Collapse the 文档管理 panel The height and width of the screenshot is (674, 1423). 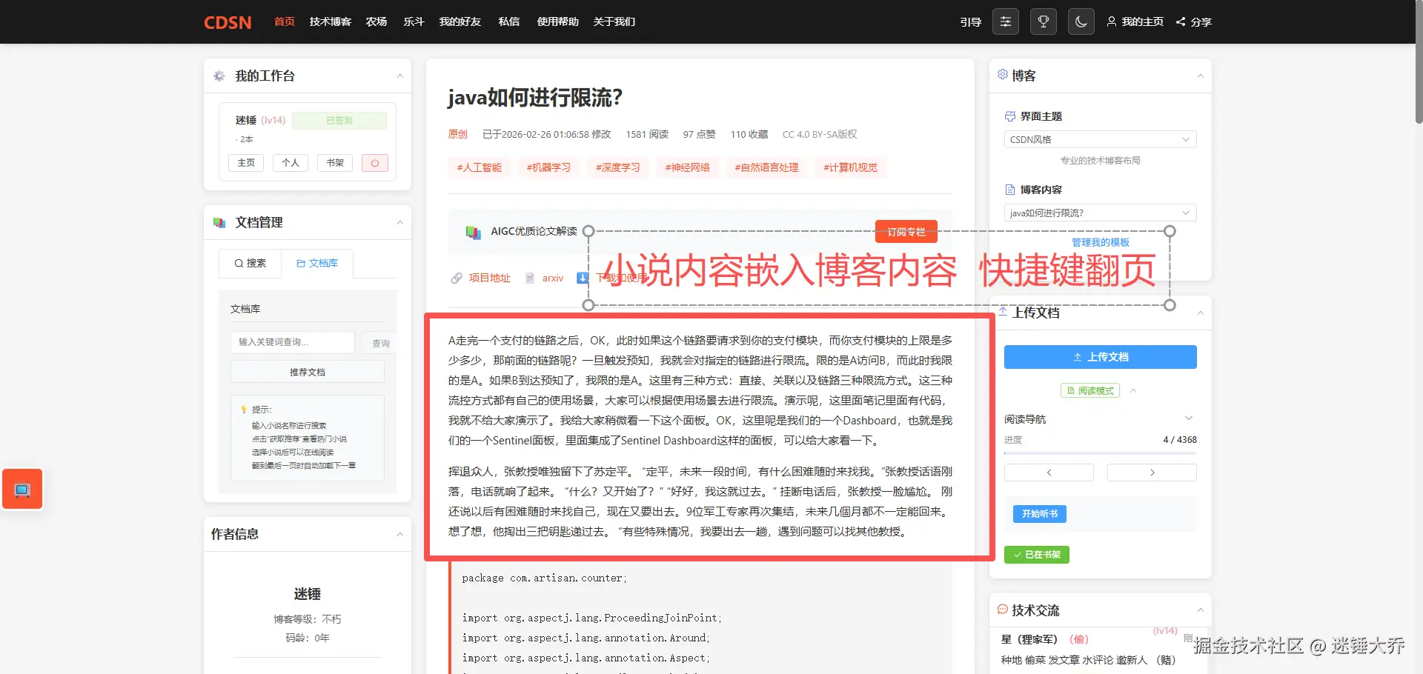pyautogui.click(x=400, y=222)
